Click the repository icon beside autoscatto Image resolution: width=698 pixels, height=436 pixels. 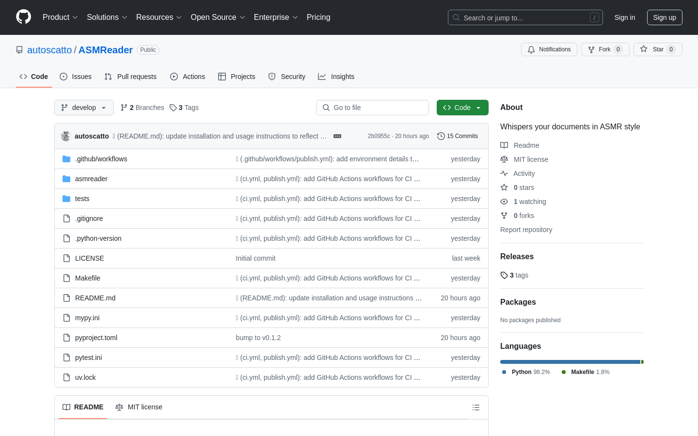[x=19, y=50]
